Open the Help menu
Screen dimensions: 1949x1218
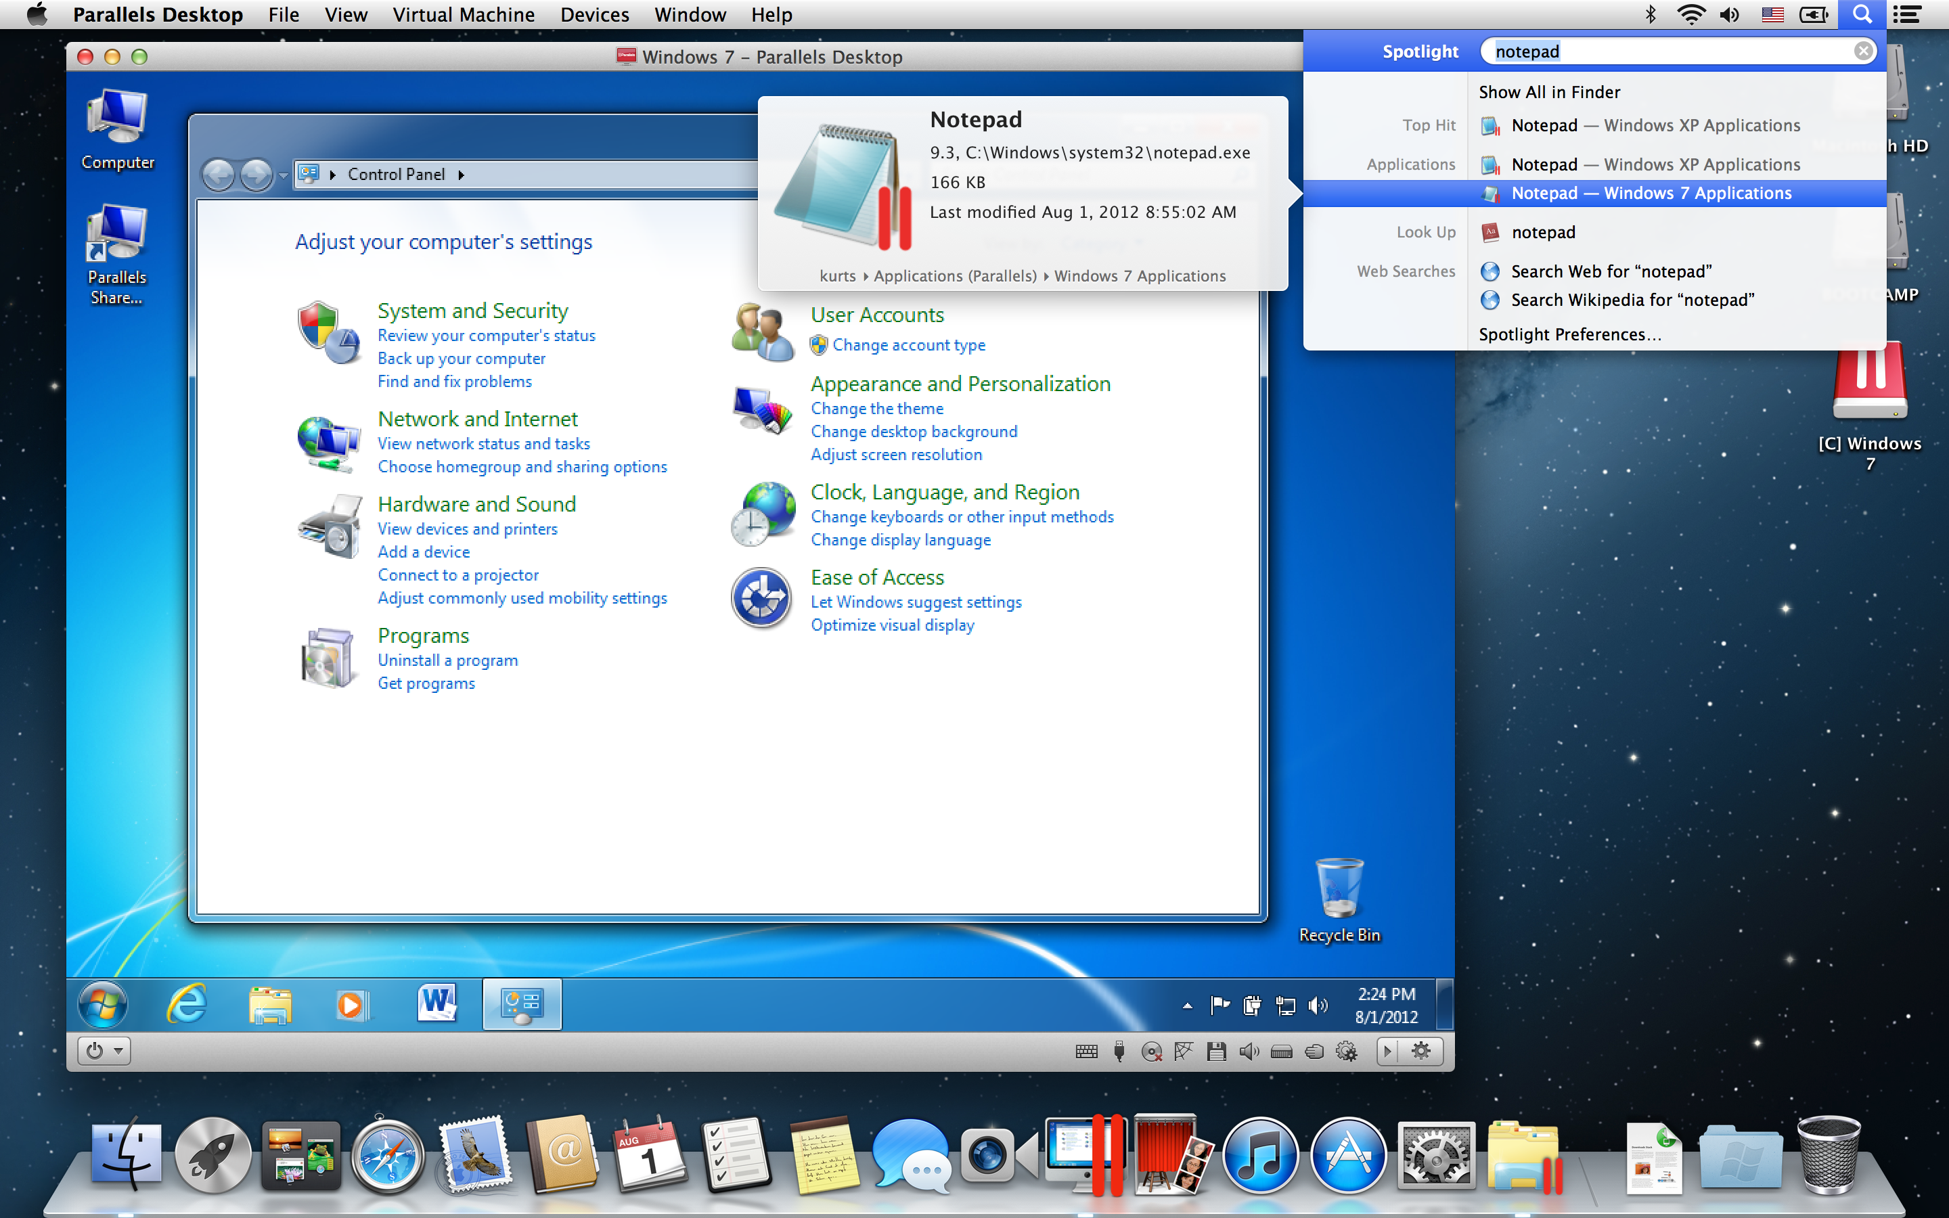(x=771, y=14)
